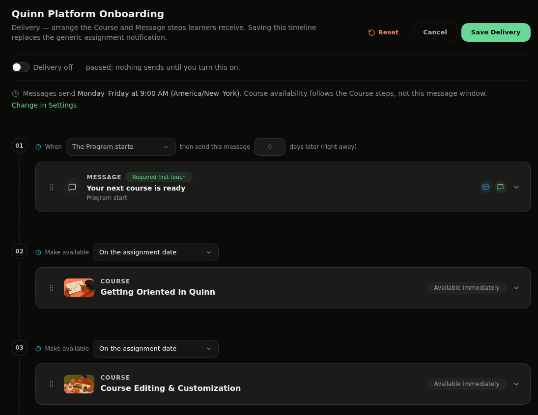Click the clock icon beside 'When' in step 01
The height and width of the screenshot is (415, 538).
coord(38,147)
